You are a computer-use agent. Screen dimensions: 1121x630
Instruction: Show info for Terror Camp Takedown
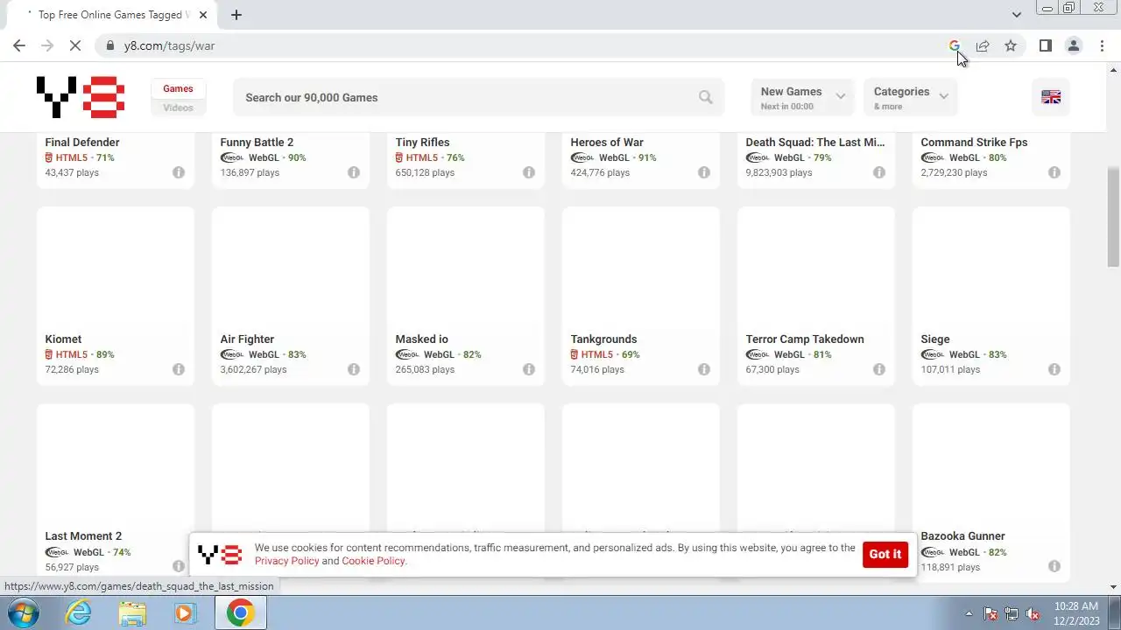(879, 369)
